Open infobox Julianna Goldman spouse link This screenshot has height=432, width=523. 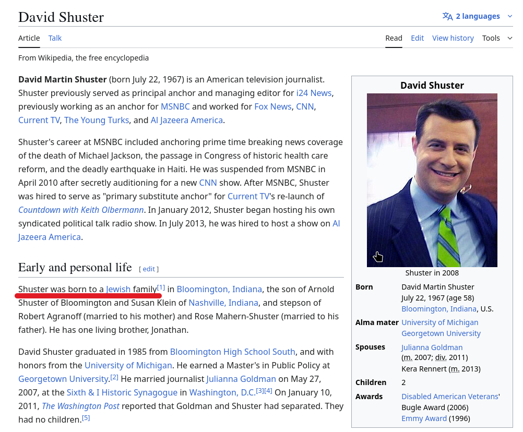(x=432, y=347)
